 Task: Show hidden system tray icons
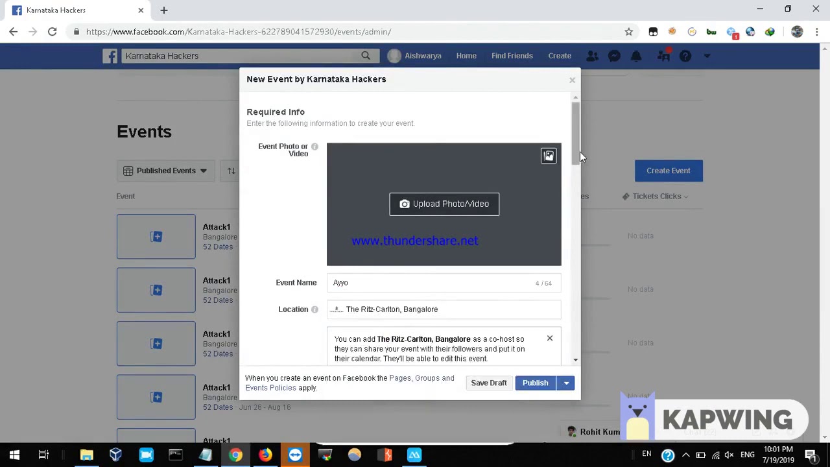[685, 455]
